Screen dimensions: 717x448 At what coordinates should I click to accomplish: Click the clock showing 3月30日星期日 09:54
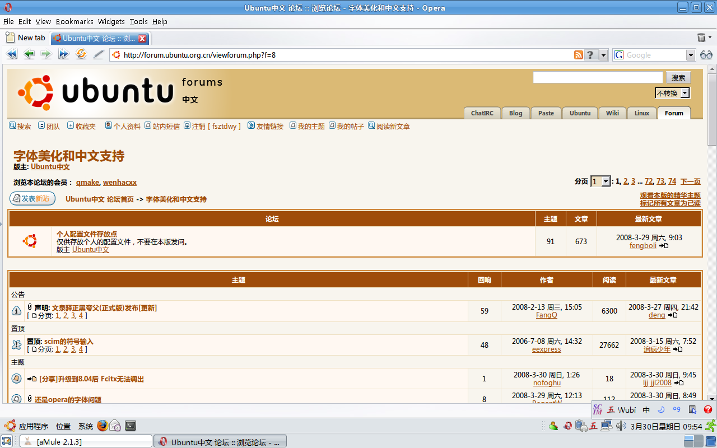click(x=667, y=426)
